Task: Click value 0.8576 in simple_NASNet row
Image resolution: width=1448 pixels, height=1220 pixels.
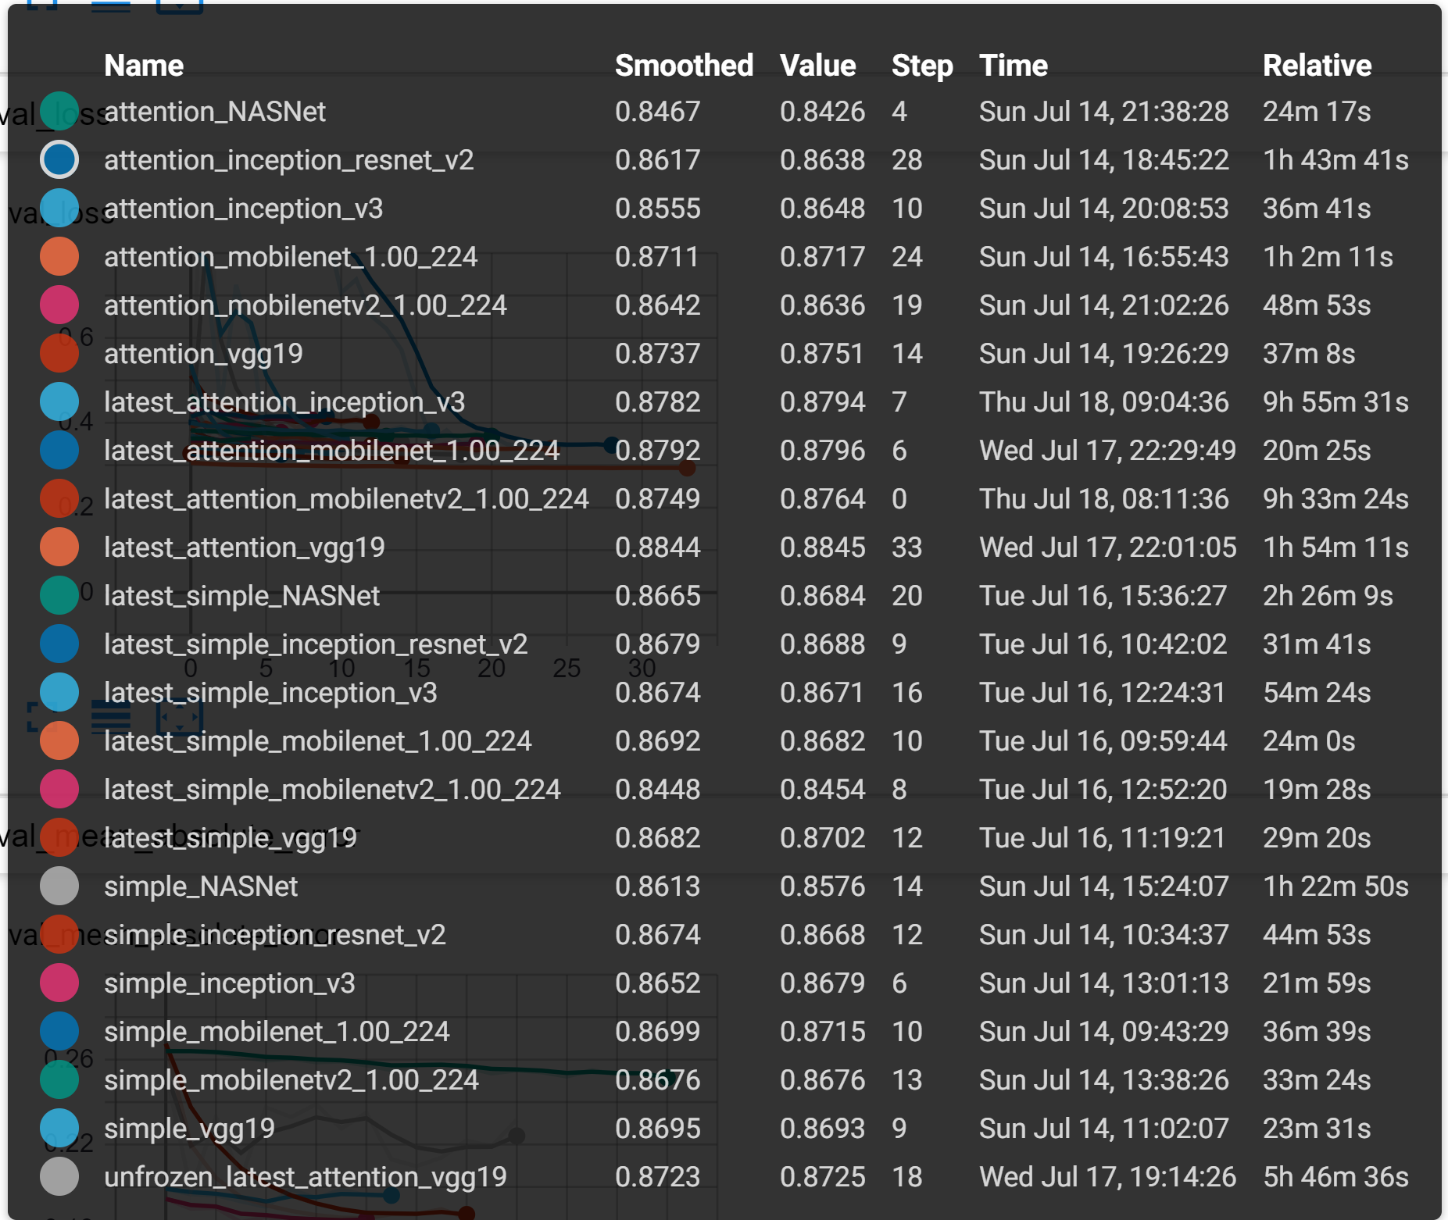Action: point(822,886)
